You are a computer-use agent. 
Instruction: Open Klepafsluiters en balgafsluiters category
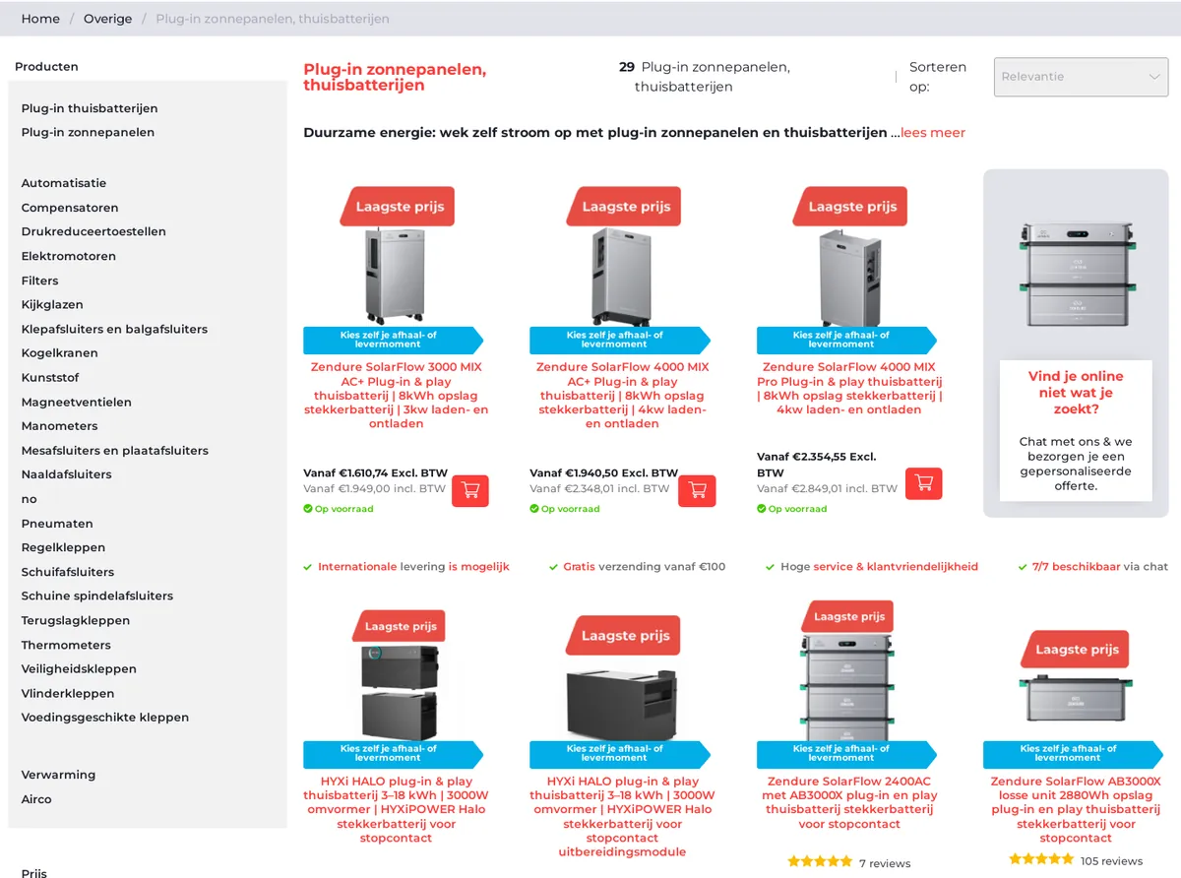point(114,329)
